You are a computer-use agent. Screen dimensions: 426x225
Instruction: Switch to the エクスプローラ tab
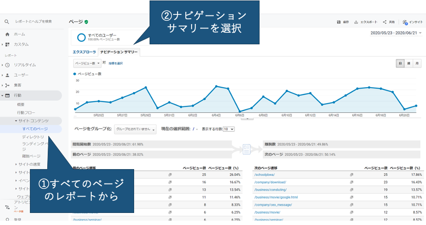(84, 52)
